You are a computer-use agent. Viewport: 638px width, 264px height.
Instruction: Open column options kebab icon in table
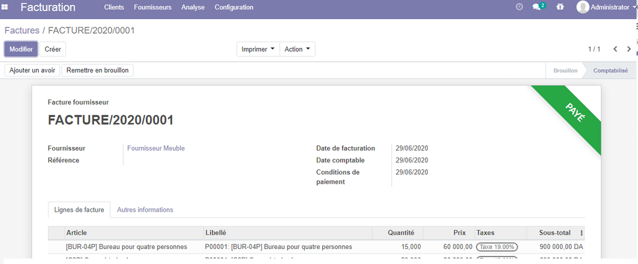point(581,233)
